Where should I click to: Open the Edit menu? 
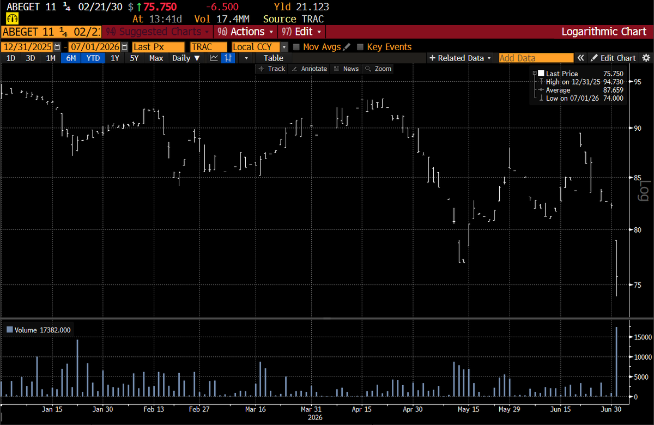click(302, 32)
